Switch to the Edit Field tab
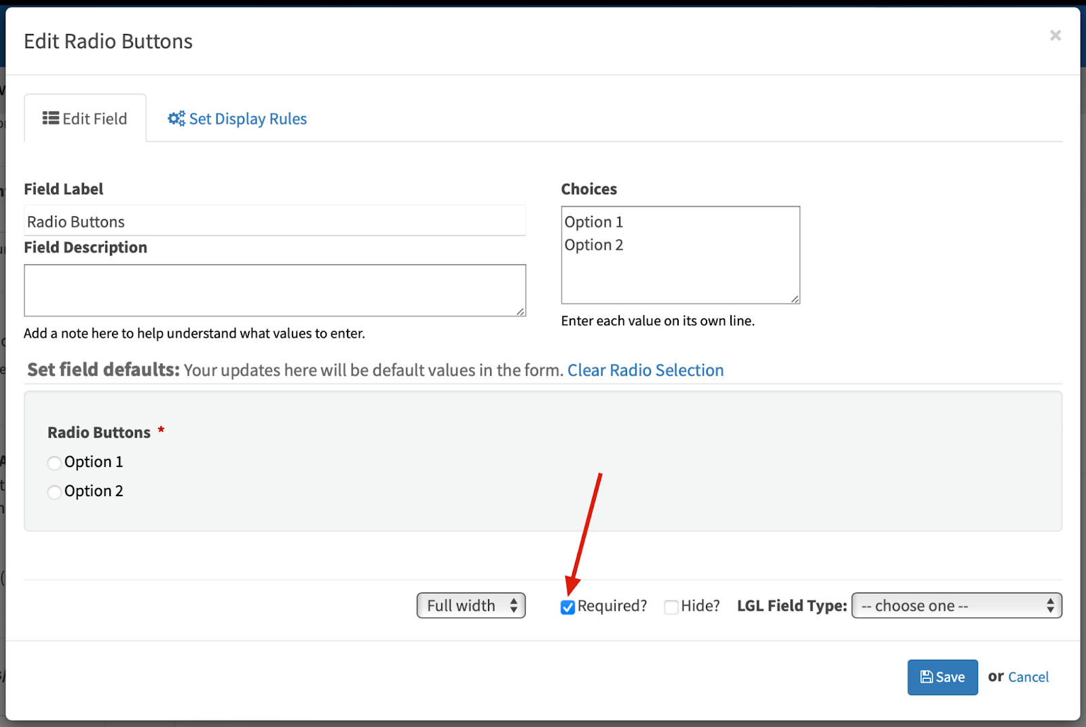This screenshot has height=727, width=1086. point(86,119)
